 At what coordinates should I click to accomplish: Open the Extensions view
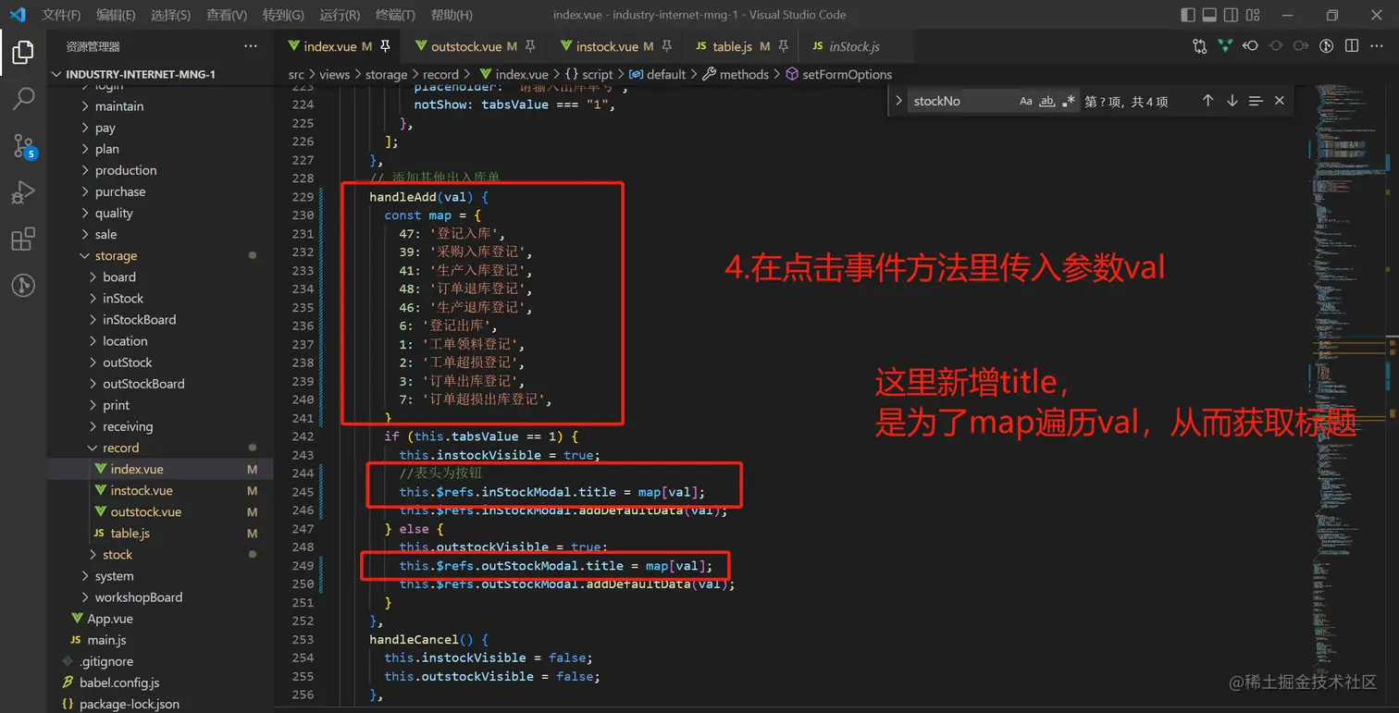23,239
